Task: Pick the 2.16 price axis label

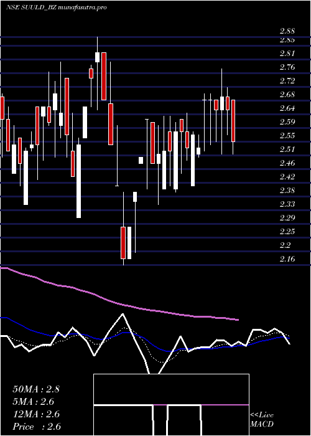Action: [x=287, y=259]
